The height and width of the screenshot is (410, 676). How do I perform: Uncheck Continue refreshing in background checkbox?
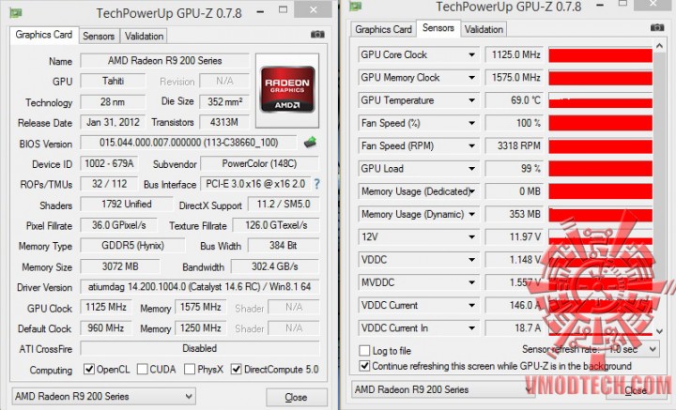(x=364, y=366)
